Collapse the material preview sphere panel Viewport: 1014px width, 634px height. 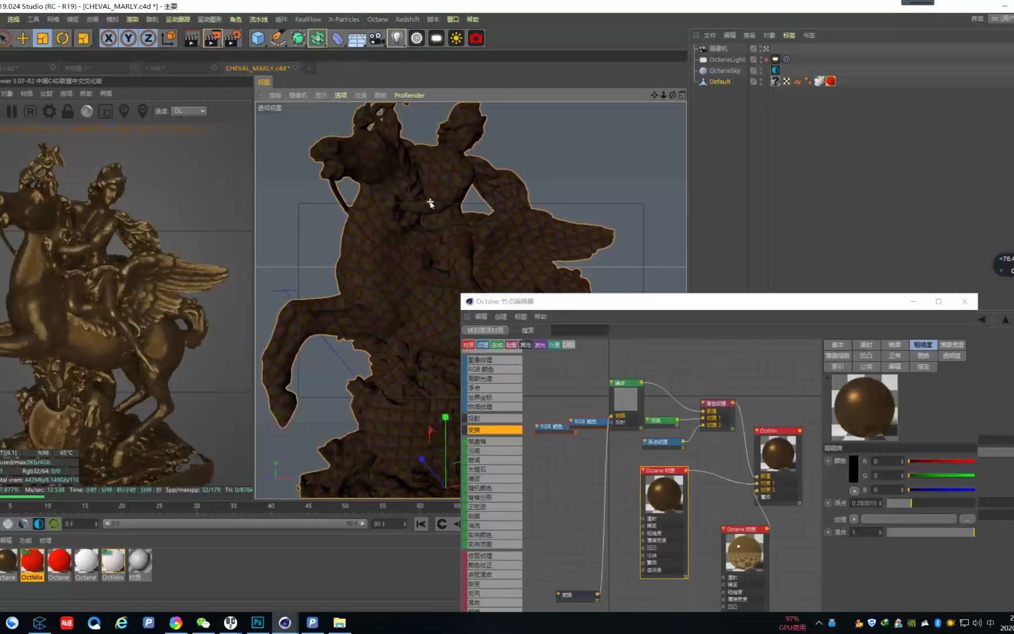(827, 378)
